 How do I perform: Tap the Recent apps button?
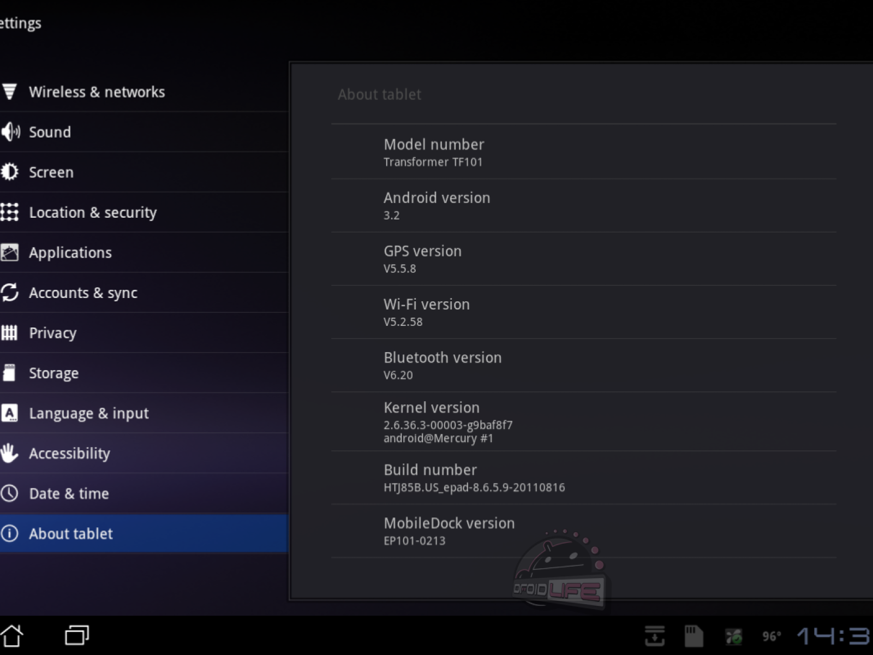(x=77, y=635)
